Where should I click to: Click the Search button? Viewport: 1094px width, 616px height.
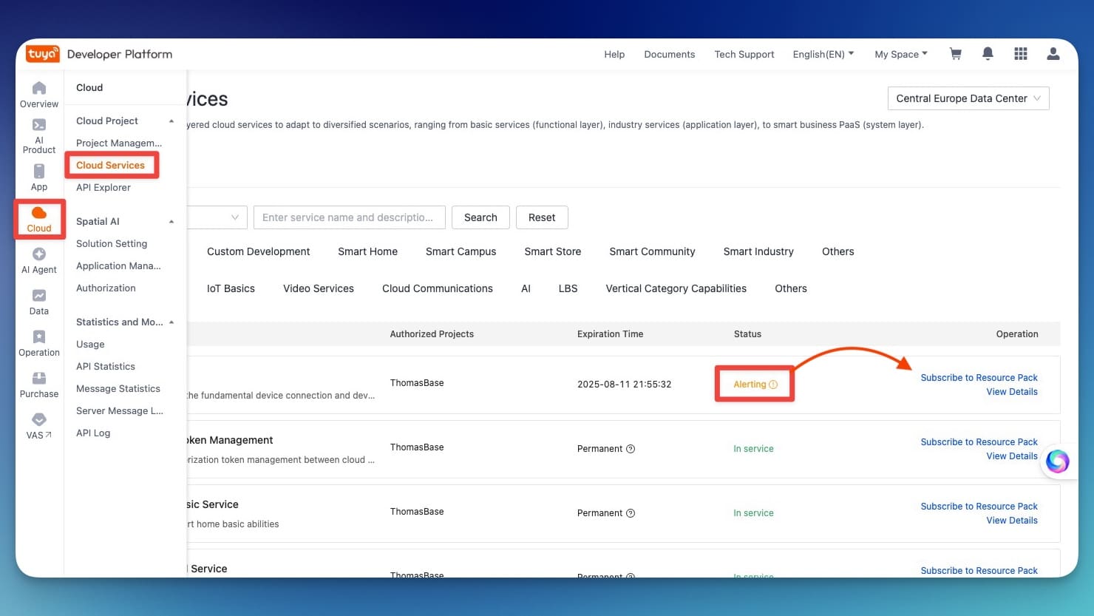pyautogui.click(x=480, y=217)
